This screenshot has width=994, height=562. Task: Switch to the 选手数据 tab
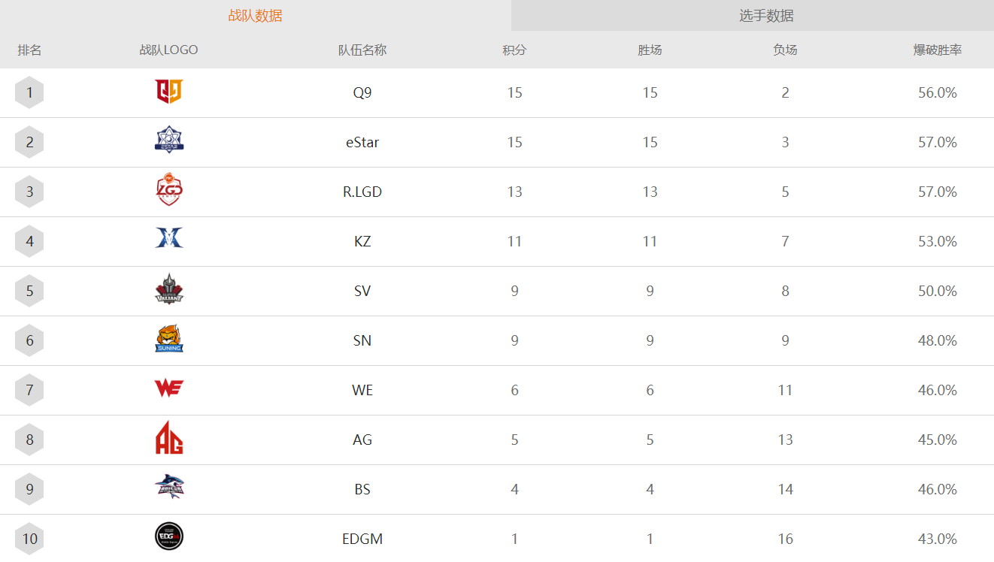766,16
